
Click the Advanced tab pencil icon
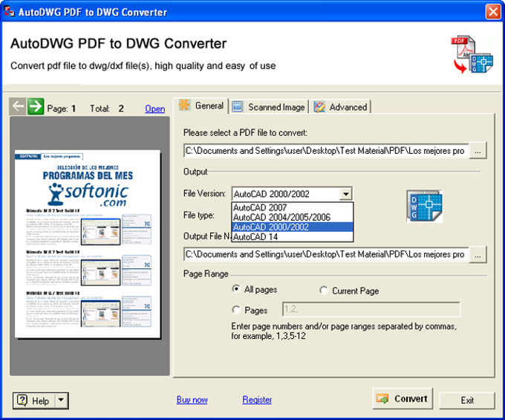[319, 107]
